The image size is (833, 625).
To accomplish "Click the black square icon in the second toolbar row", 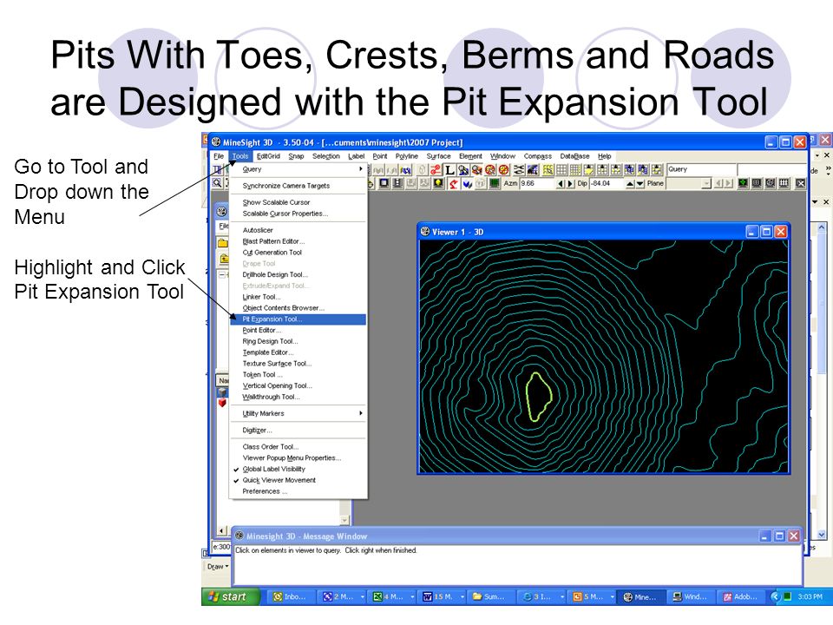I will (384, 183).
